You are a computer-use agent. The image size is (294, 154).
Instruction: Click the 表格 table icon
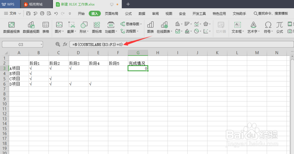[46, 28]
